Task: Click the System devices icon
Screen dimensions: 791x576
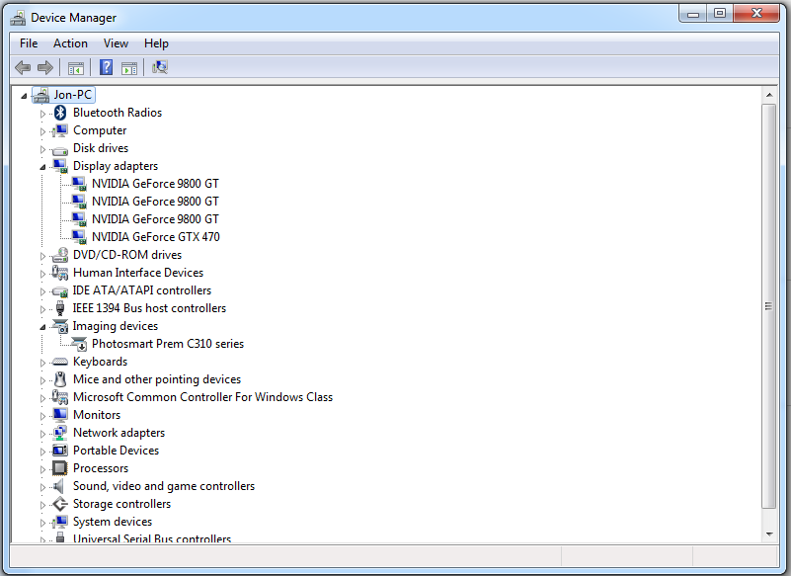Action: click(x=60, y=522)
